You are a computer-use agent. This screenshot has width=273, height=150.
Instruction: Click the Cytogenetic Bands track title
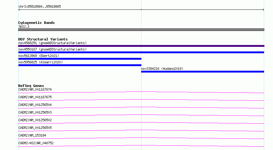tap(37, 23)
